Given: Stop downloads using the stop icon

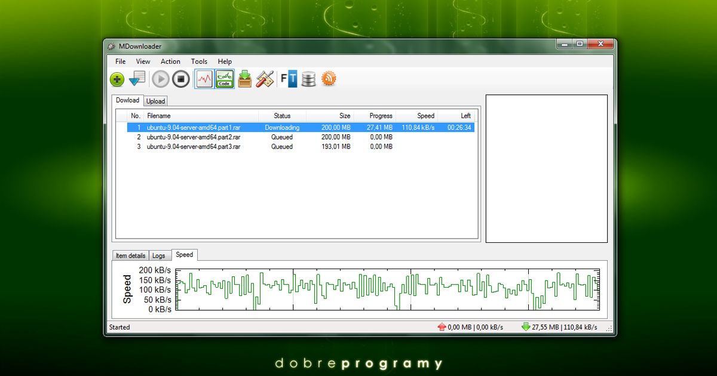Looking at the screenshot, I should click(x=182, y=79).
